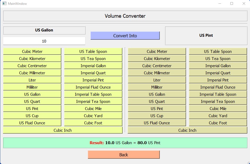Pick Imperial Quart in the yellow source list
Screen dimensions: 250x164
(93, 73)
